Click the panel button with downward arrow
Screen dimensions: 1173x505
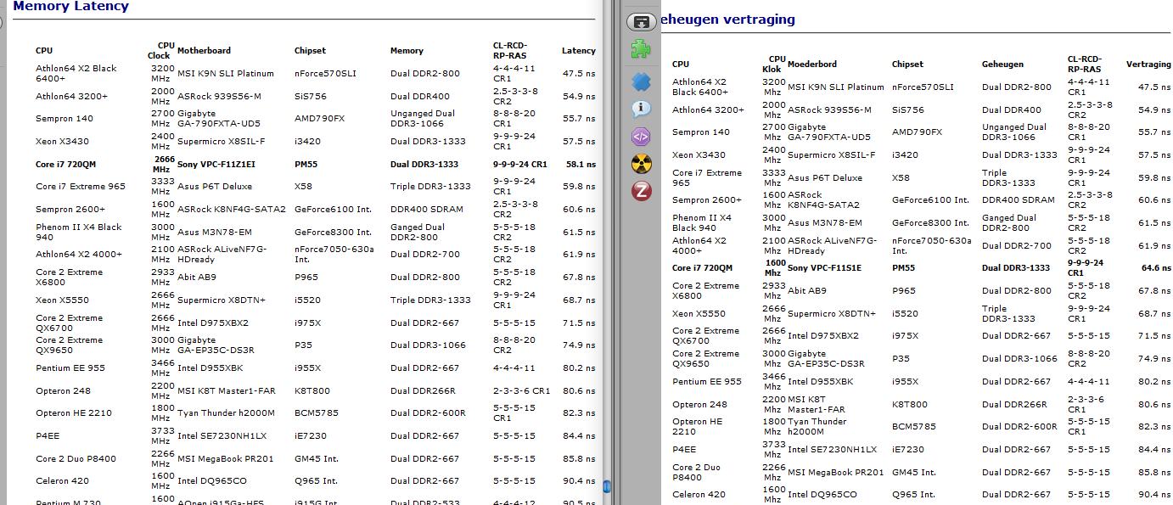642,22
